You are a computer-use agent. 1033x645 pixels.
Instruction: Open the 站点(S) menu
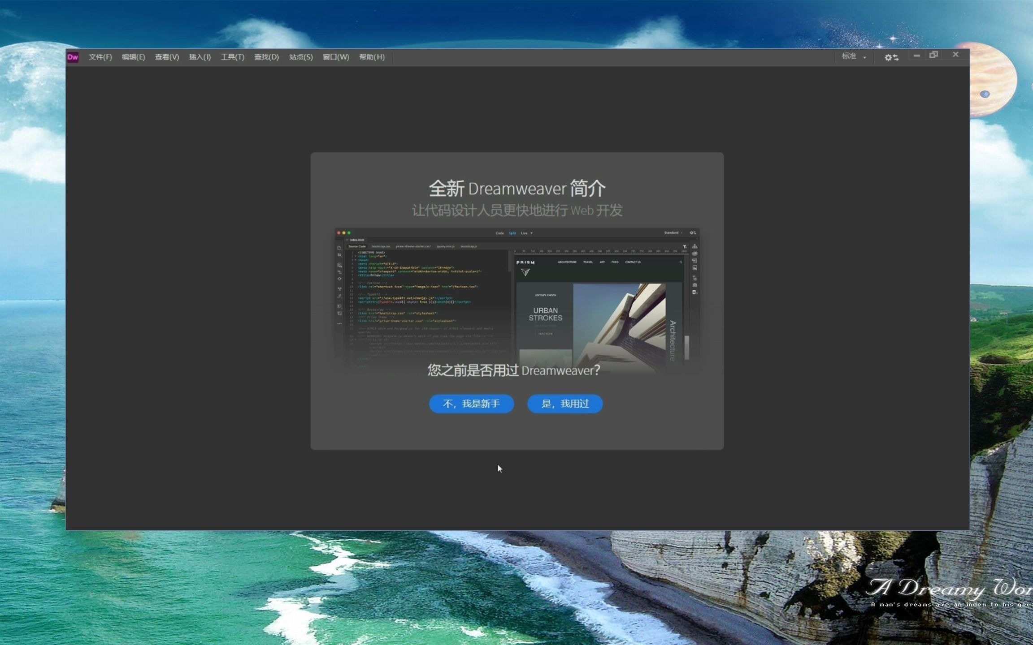[x=301, y=57]
